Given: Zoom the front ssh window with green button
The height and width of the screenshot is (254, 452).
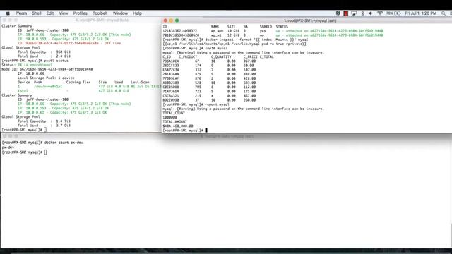Looking at the screenshot, I should point(177,20).
